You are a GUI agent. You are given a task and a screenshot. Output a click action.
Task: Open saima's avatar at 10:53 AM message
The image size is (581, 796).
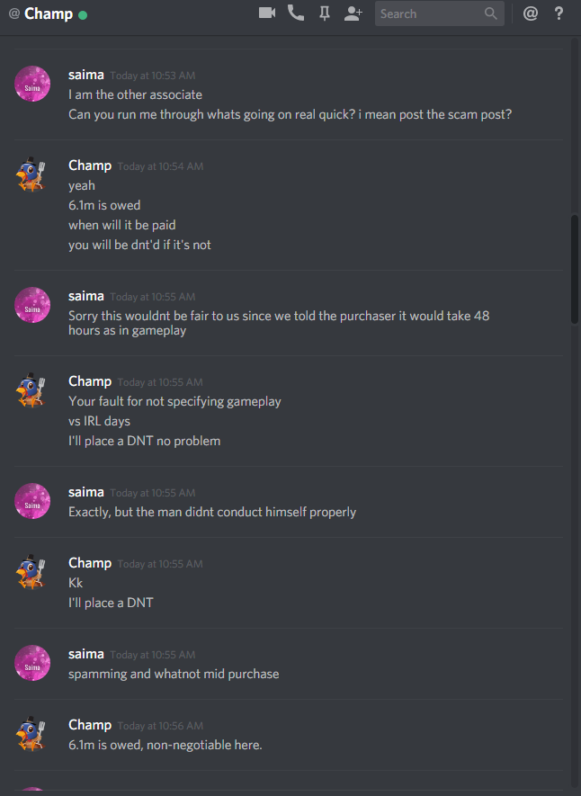pos(32,84)
